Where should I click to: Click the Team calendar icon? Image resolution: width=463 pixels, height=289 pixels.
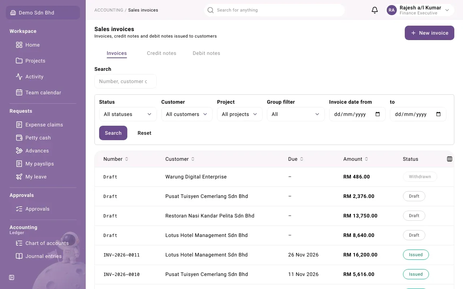pyautogui.click(x=19, y=92)
